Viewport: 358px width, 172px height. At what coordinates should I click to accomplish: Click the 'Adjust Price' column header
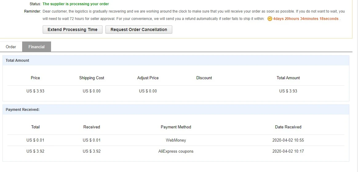point(148,78)
